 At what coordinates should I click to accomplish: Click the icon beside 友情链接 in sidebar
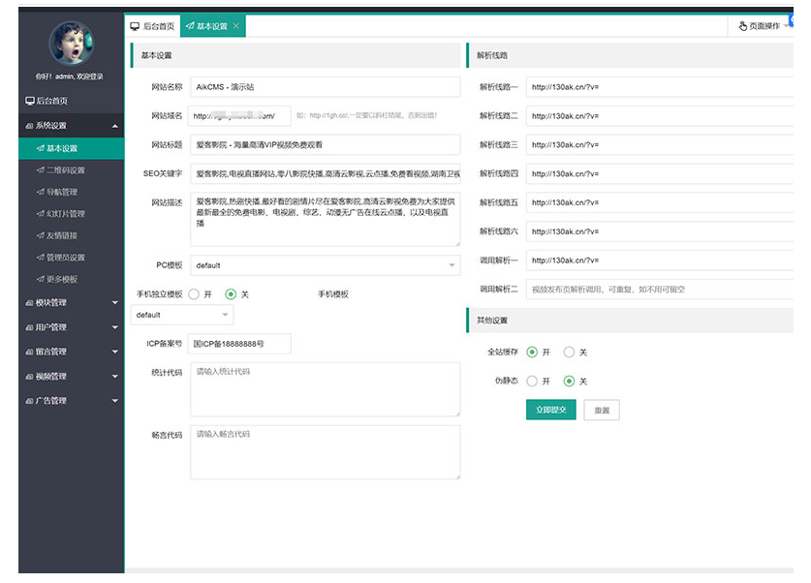coord(40,235)
